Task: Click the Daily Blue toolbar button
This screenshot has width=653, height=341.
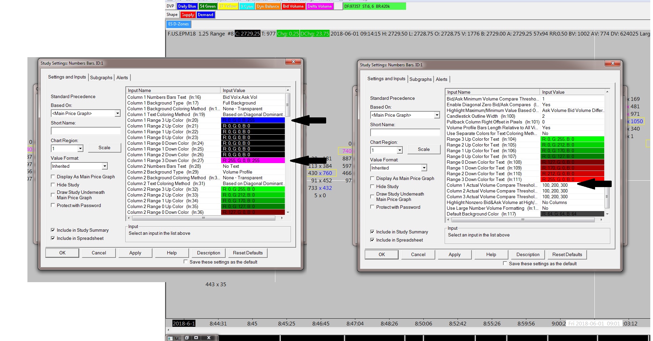Action: [x=187, y=6]
